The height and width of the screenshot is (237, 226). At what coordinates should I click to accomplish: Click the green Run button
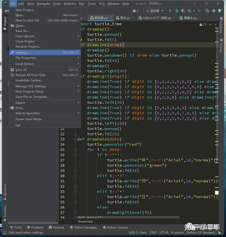tap(170, 11)
